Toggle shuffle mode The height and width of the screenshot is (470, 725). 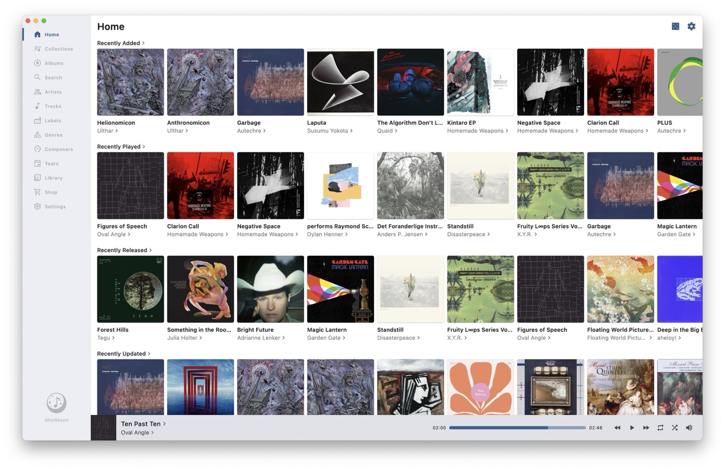pos(675,428)
